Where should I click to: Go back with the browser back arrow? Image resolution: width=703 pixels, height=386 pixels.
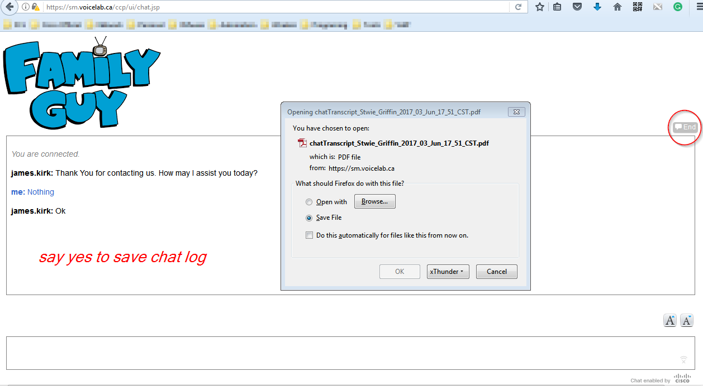pyautogui.click(x=8, y=7)
